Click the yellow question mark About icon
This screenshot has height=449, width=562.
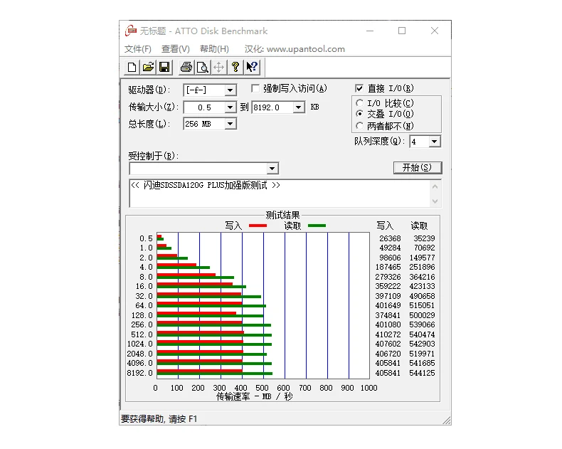click(235, 67)
